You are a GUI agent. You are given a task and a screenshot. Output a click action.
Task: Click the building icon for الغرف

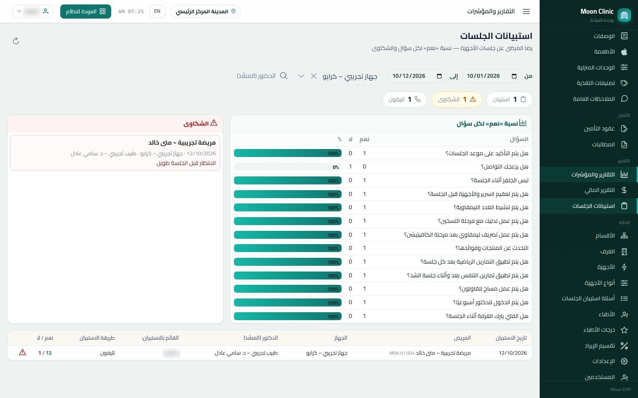pyautogui.click(x=624, y=252)
